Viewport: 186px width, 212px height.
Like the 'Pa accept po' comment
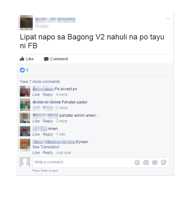point(36,95)
